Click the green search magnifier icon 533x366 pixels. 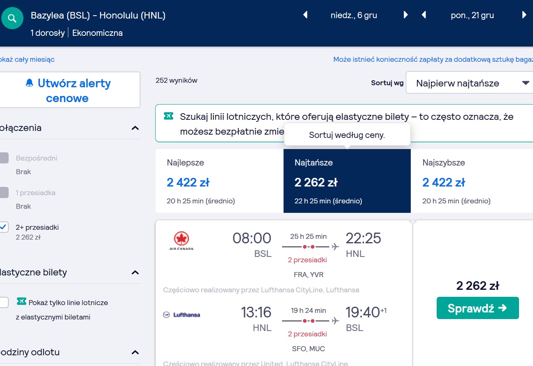(x=12, y=19)
